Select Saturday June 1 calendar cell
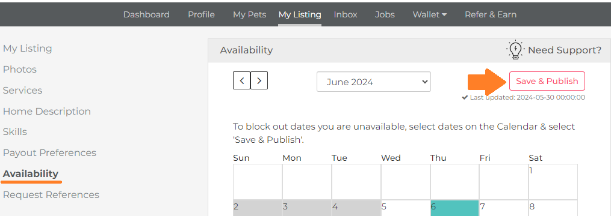 553,182
